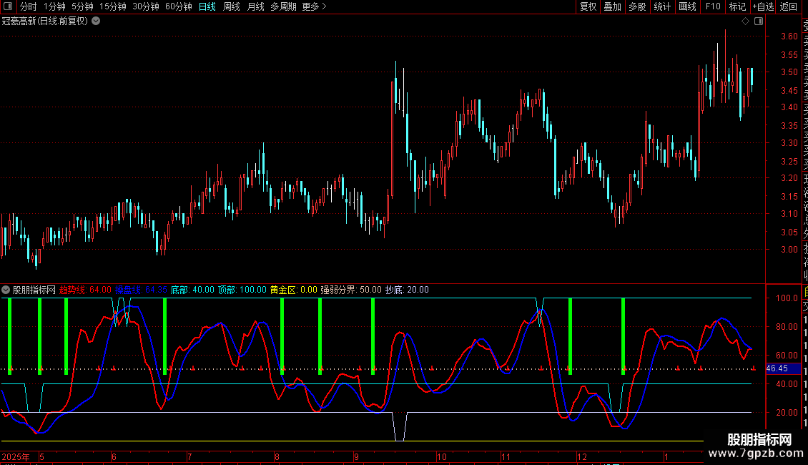Open the 画线 drawing tools

point(687,6)
